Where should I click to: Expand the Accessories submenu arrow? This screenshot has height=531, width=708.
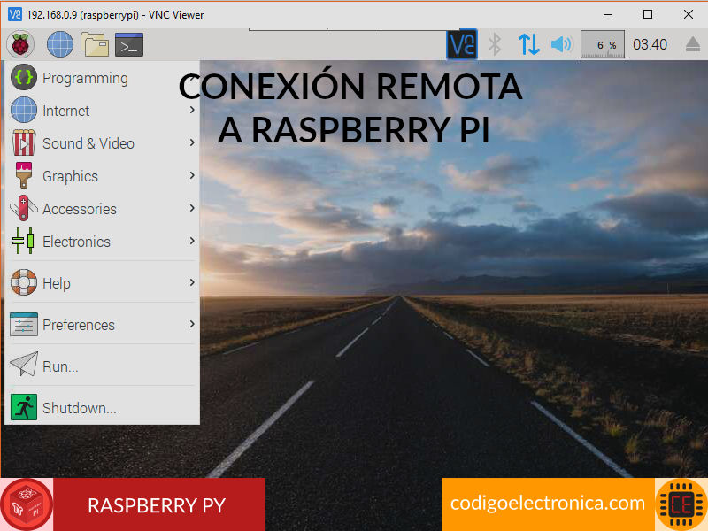pos(192,208)
